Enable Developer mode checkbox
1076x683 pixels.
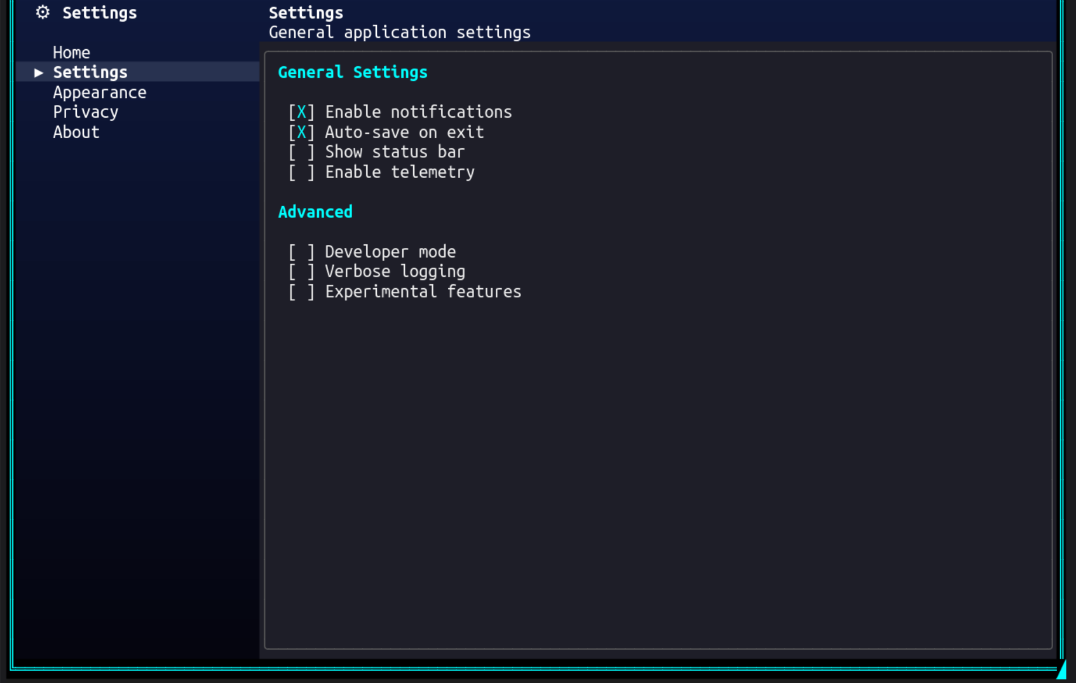[x=301, y=252]
